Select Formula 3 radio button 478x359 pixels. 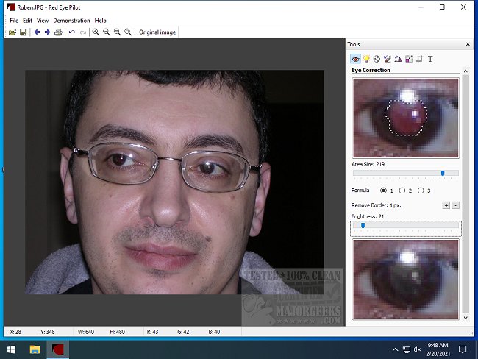click(421, 191)
